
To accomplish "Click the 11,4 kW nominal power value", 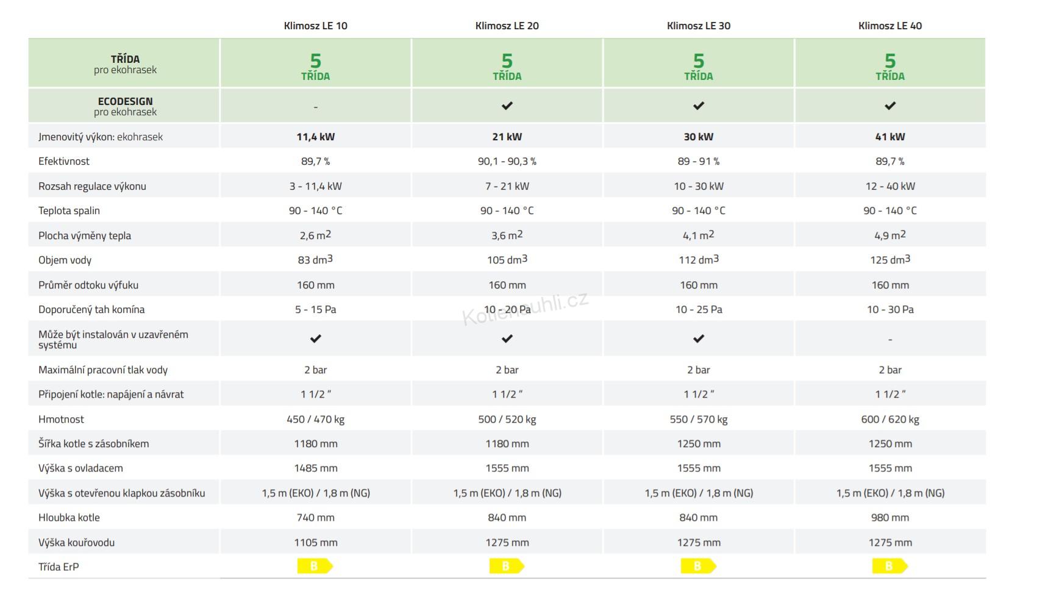I will point(316,137).
